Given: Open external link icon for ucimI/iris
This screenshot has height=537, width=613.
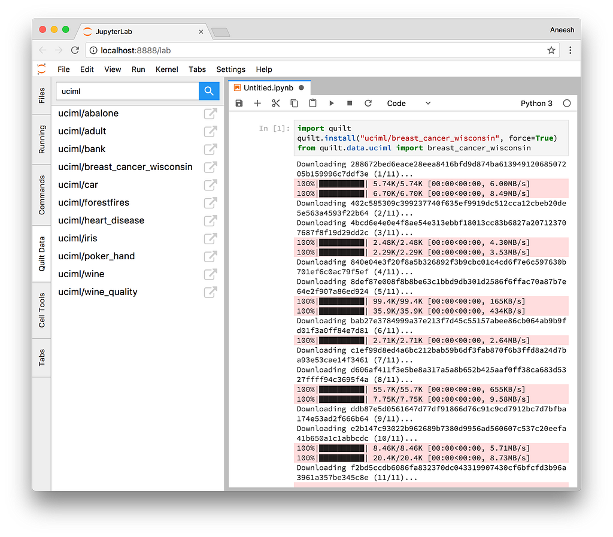Looking at the screenshot, I should click(x=210, y=238).
